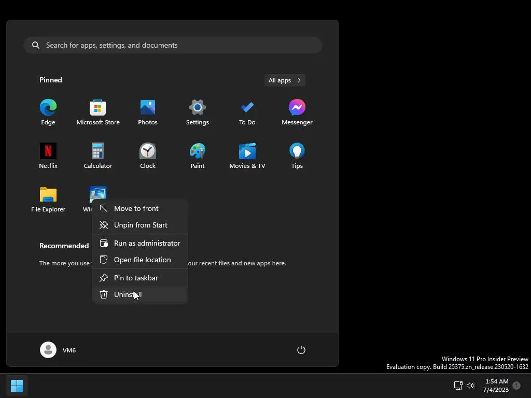Click the search magnifier icon
Viewport: 531px width, 398px height.
(36, 45)
